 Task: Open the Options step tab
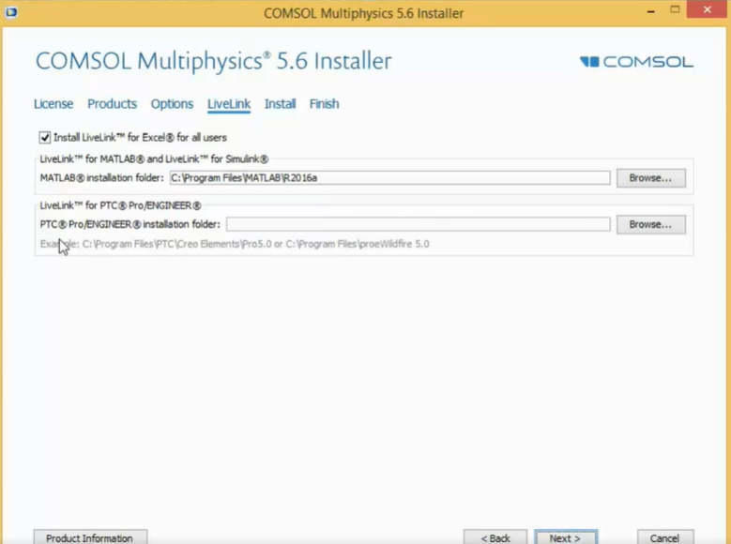tap(172, 104)
